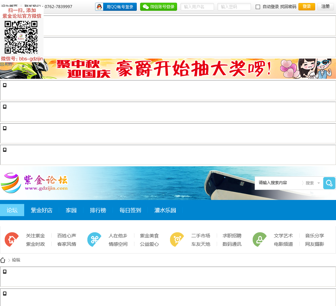The height and width of the screenshot is (306, 336).
Task: Enable the 自动登录 checkbox
Action: click(x=258, y=7)
